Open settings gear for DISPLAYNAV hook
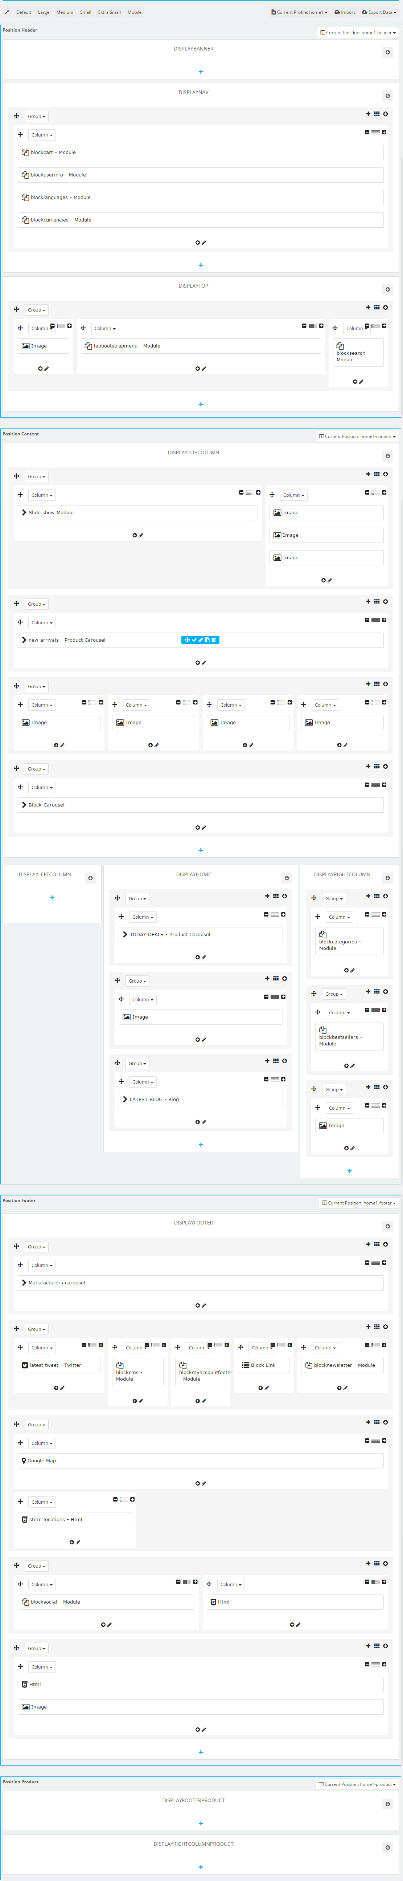Viewport: 403px width, 1881px height. (388, 96)
